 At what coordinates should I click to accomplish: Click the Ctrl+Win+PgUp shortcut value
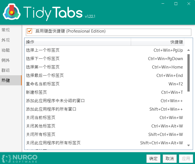pos(168,50)
